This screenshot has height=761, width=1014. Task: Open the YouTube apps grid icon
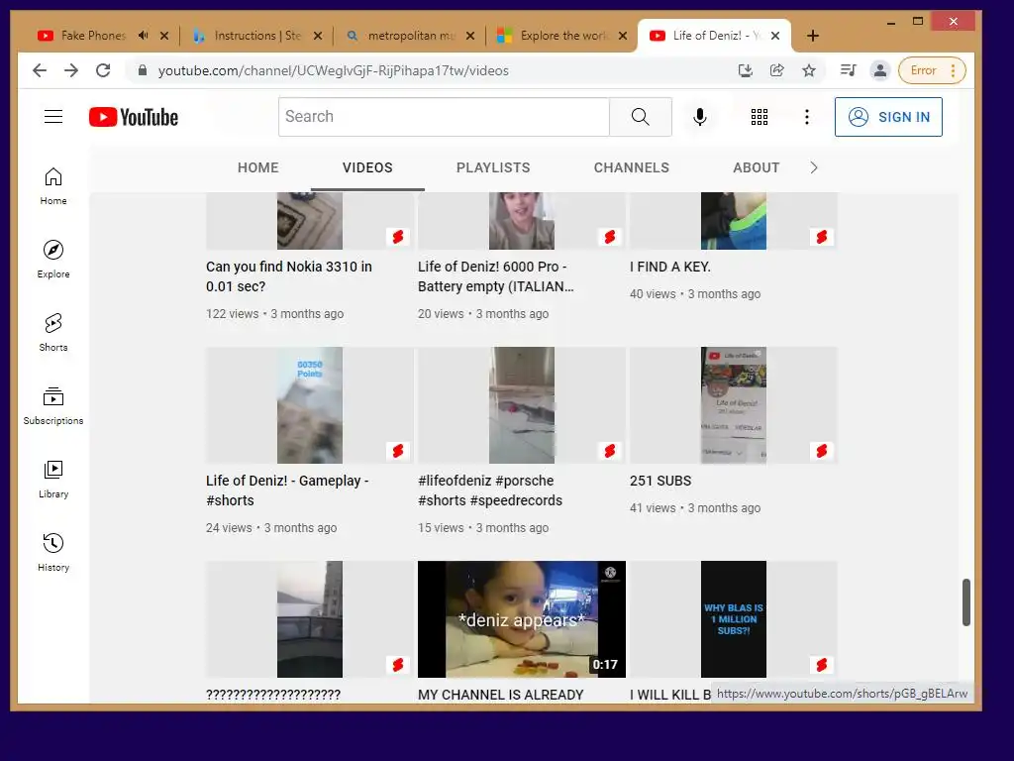point(760,117)
